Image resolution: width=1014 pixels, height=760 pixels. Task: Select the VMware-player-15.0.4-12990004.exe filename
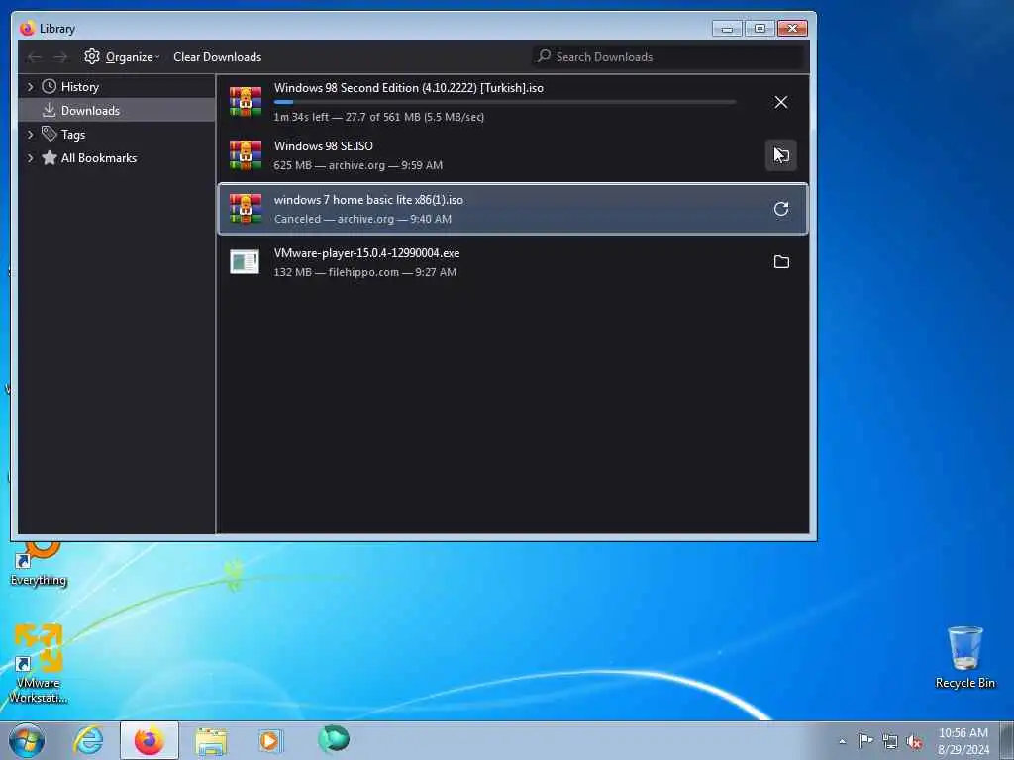[x=366, y=253]
